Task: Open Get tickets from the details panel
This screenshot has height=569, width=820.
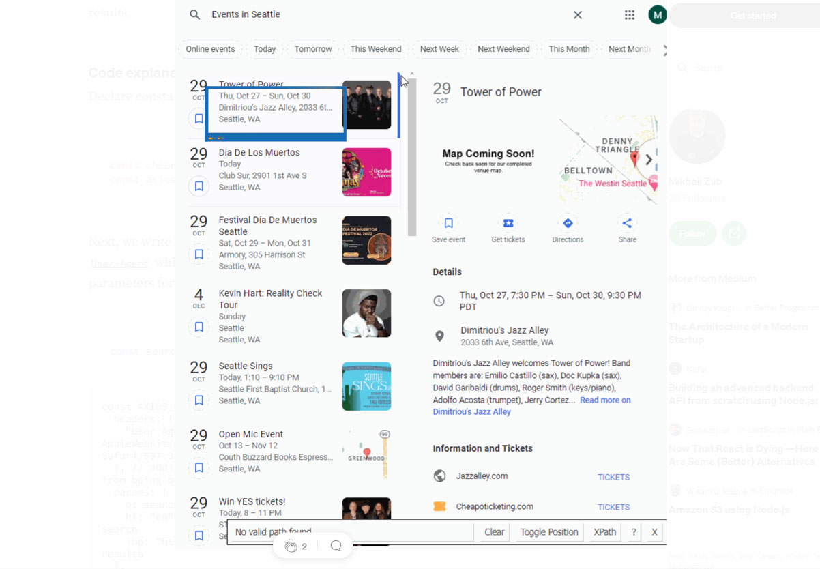Action: pos(508,222)
